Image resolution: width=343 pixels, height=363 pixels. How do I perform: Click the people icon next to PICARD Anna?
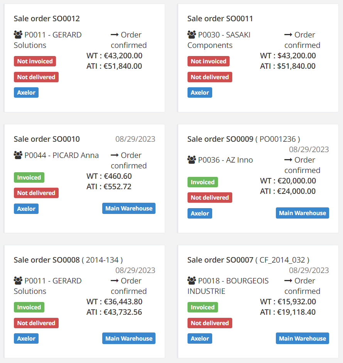coord(18,155)
